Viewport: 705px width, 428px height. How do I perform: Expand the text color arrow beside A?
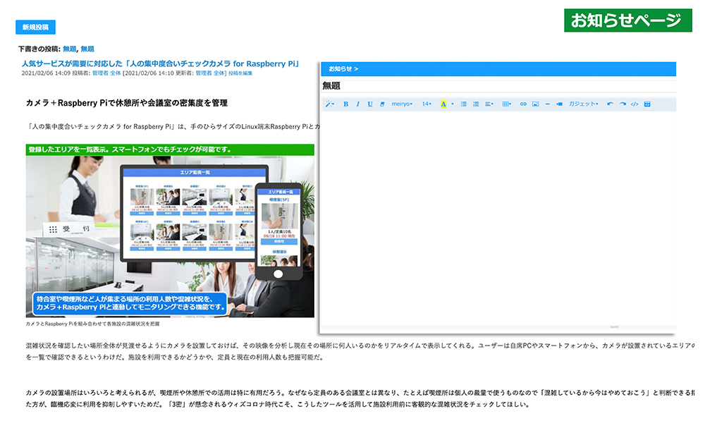point(453,104)
